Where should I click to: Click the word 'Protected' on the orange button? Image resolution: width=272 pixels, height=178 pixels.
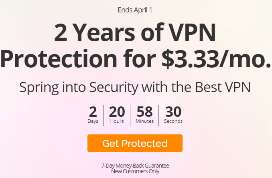click(x=144, y=144)
